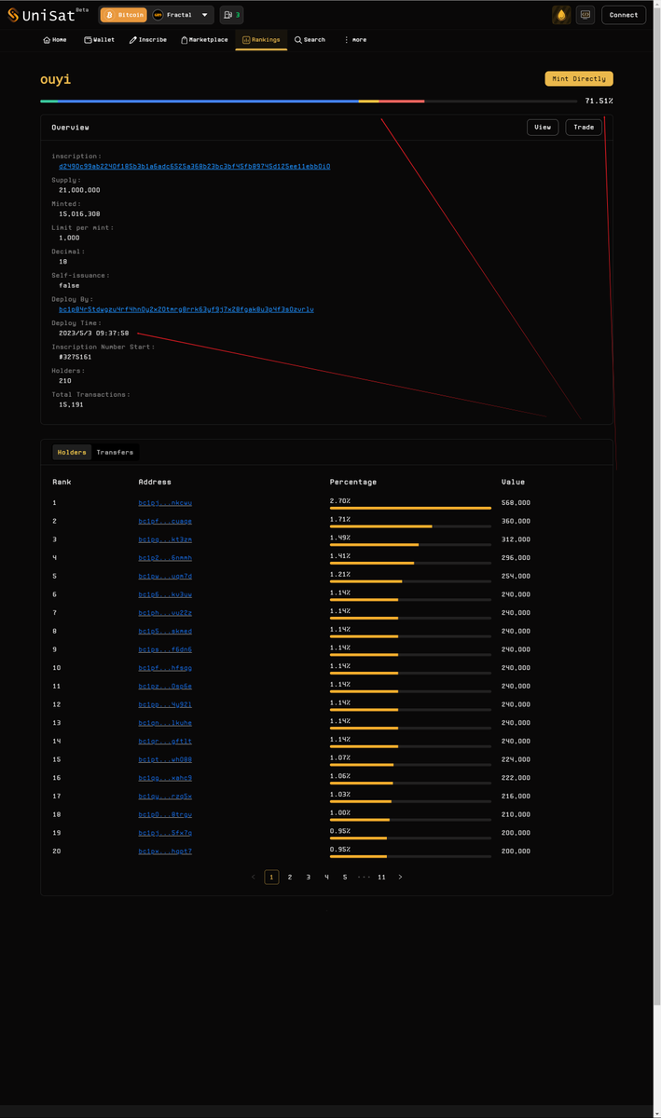The width and height of the screenshot is (661, 1118).
Task: Open the rank 5 holder address link
Action: [x=165, y=576]
